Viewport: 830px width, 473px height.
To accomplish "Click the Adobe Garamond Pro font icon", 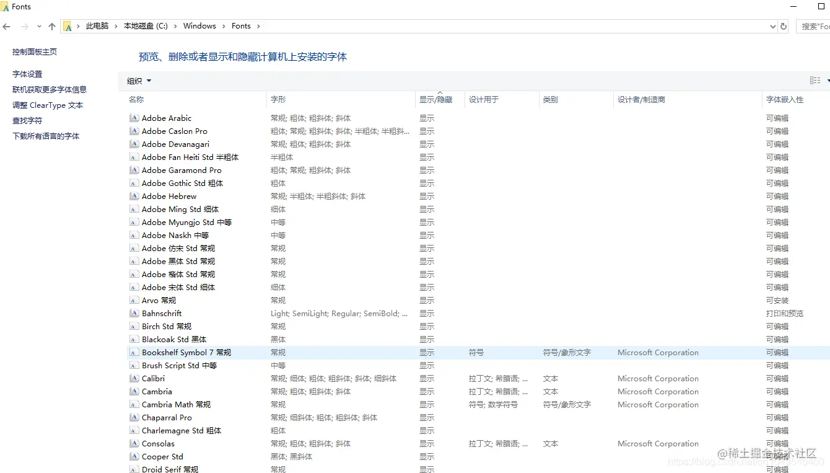I will tap(134, 170).
